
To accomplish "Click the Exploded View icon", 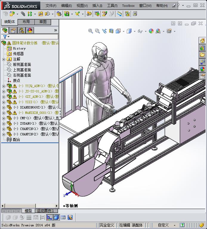I will 105,14.
